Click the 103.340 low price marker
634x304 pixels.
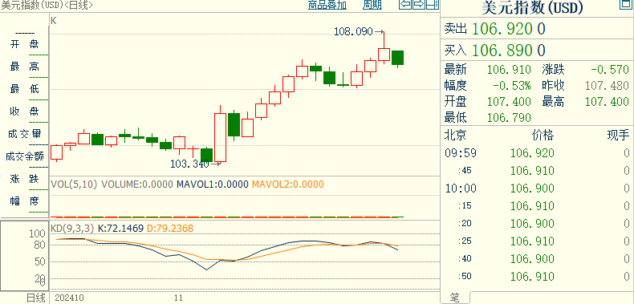point(190,164)
